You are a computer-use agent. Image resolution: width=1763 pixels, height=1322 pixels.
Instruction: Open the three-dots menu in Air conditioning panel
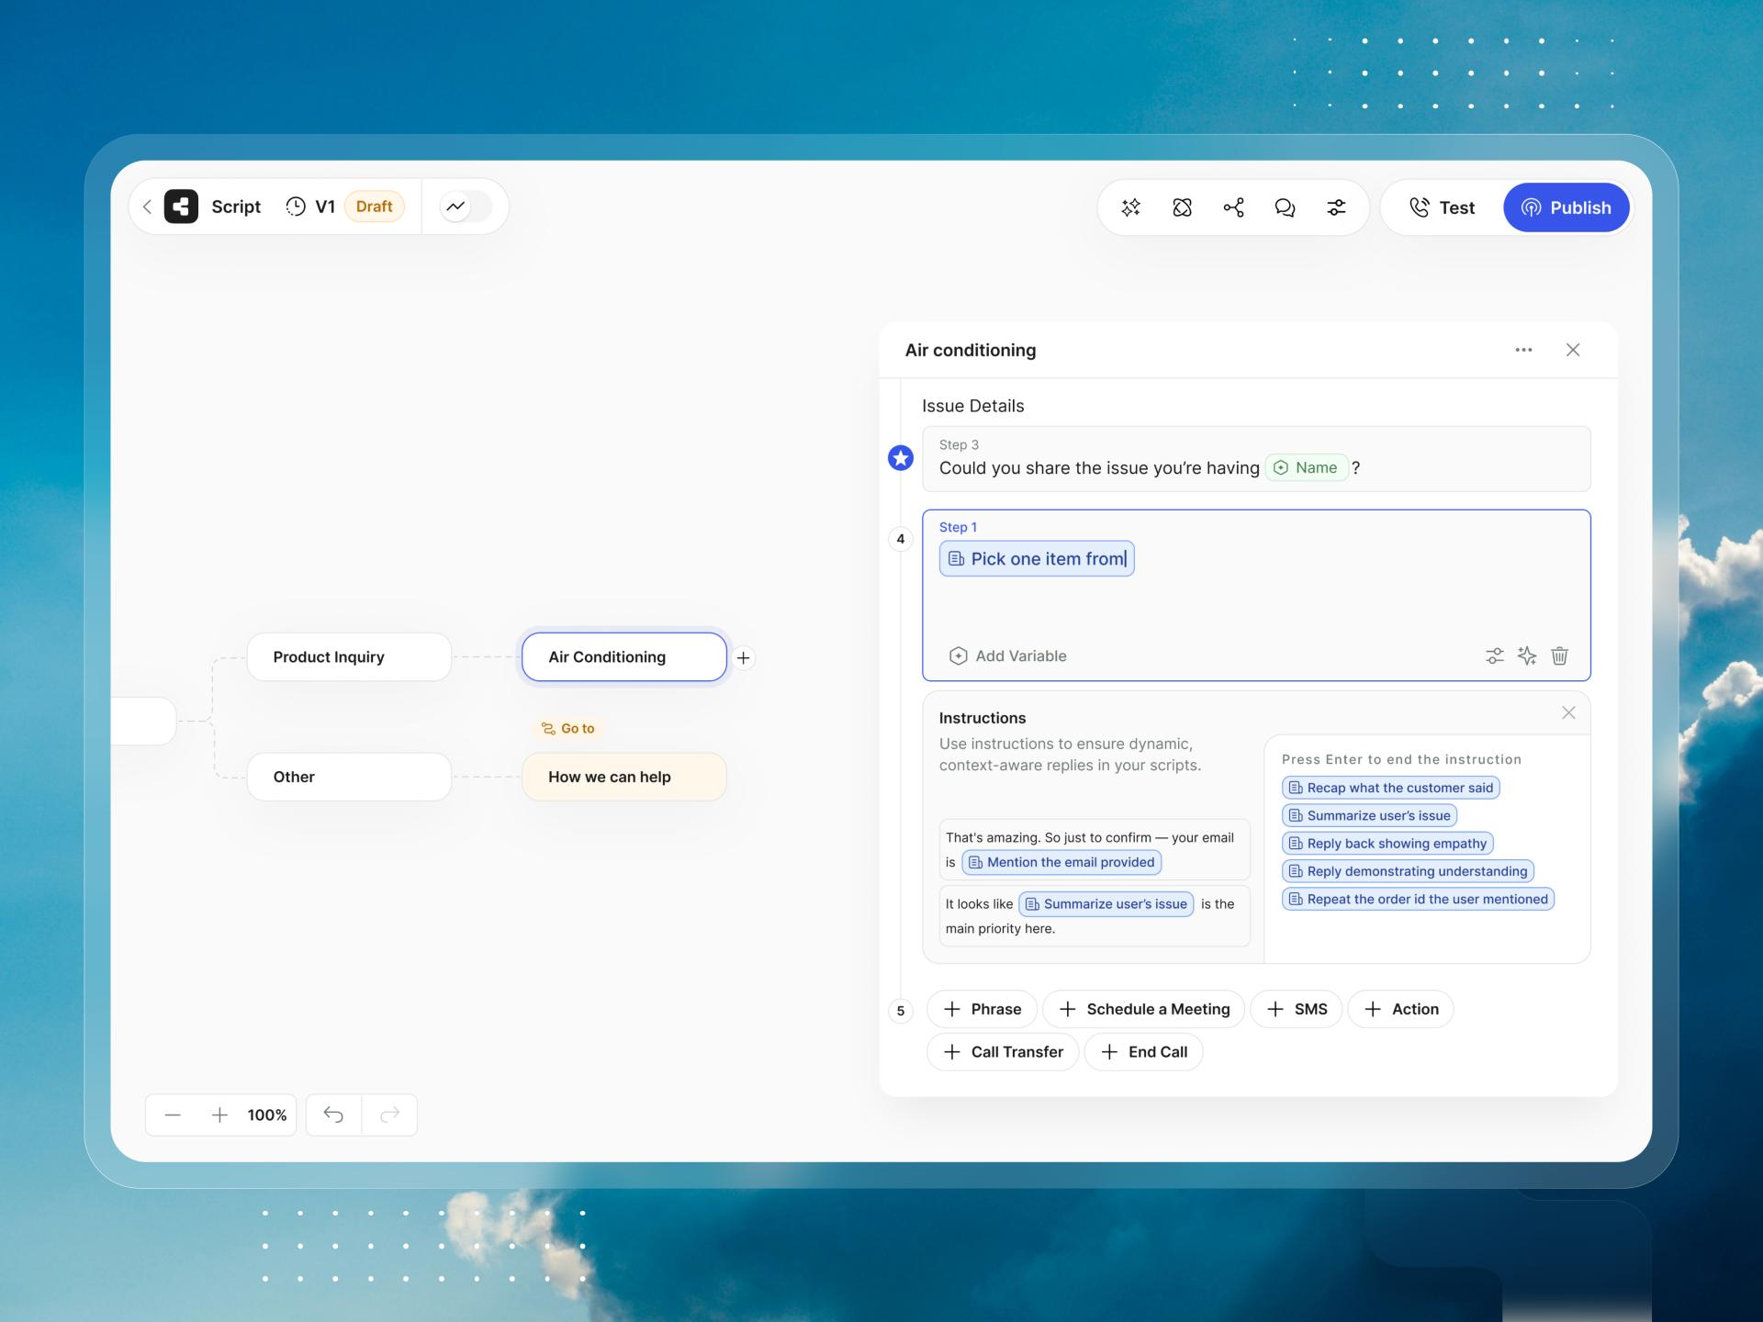coord(1523,350)
